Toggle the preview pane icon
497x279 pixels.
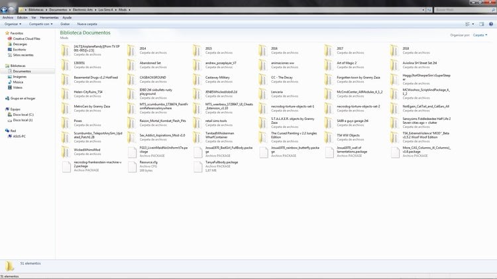tap(482, 24)
